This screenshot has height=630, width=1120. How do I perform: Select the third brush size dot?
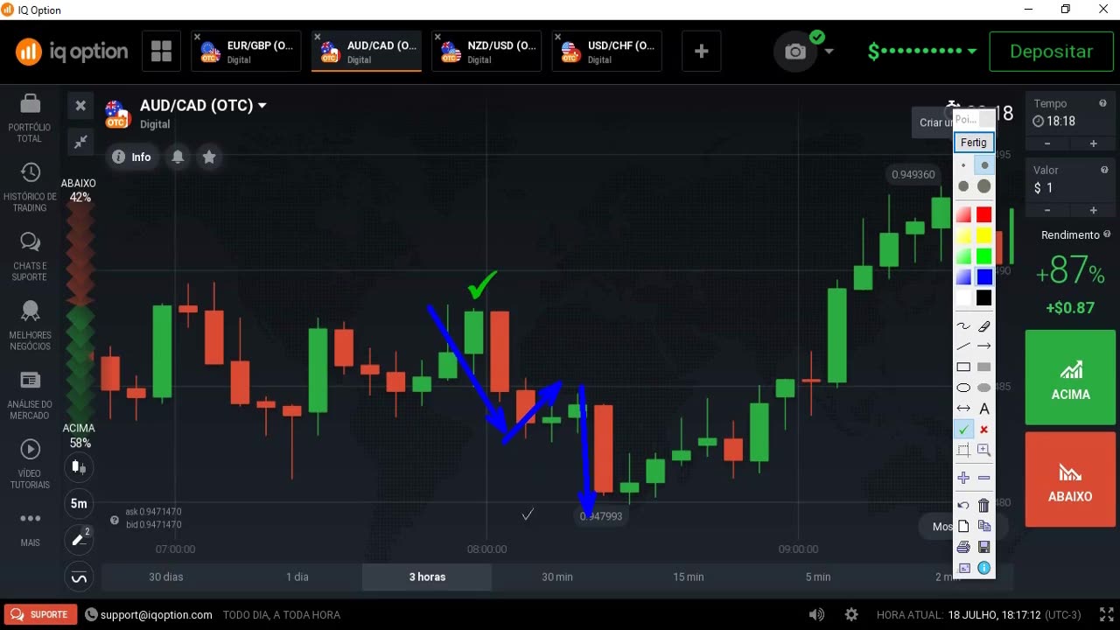[x=963, y=186]
